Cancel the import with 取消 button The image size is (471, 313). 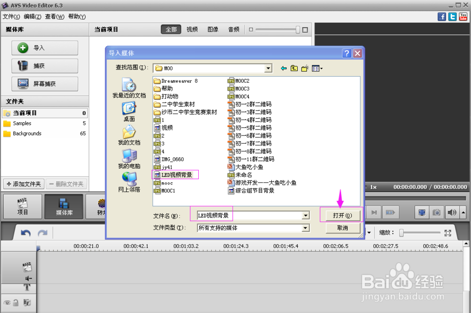pos(342,228)
